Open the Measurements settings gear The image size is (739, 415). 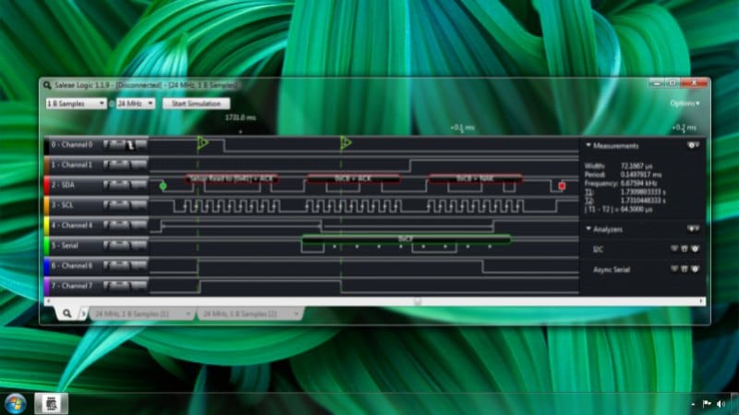[693, 145]
